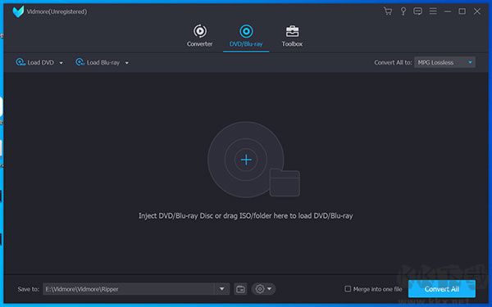Enable Merge into one file checkbox
Image resolution: width=492 pixels, height=307 pixels.
348,288
